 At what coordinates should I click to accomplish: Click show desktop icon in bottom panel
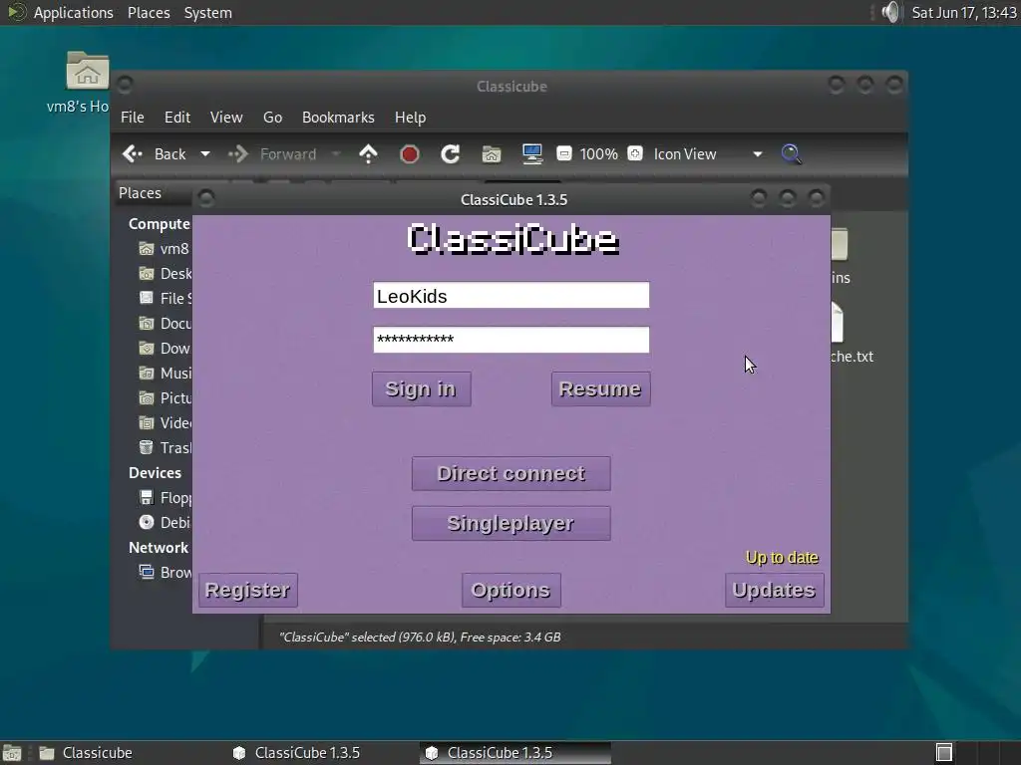[12, 753]
